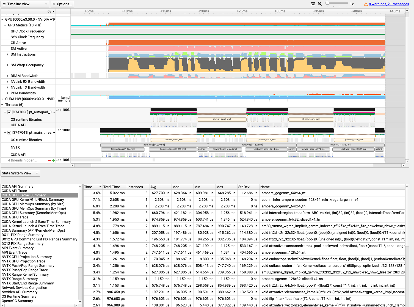Select CUDA GPU Kernel/Grid/Block Summary report
The height and width of the screenshot is (307, 414).
click(x=33, y=200)
